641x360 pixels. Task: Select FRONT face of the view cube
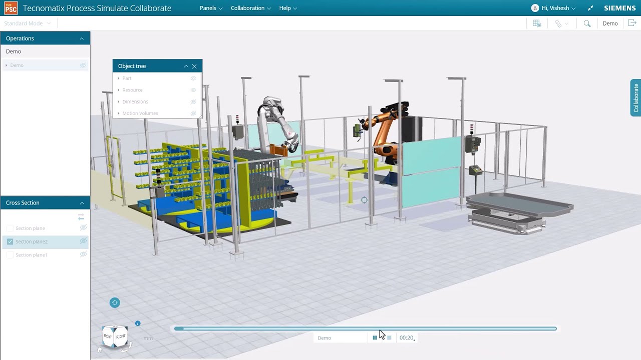pos(108,336)
